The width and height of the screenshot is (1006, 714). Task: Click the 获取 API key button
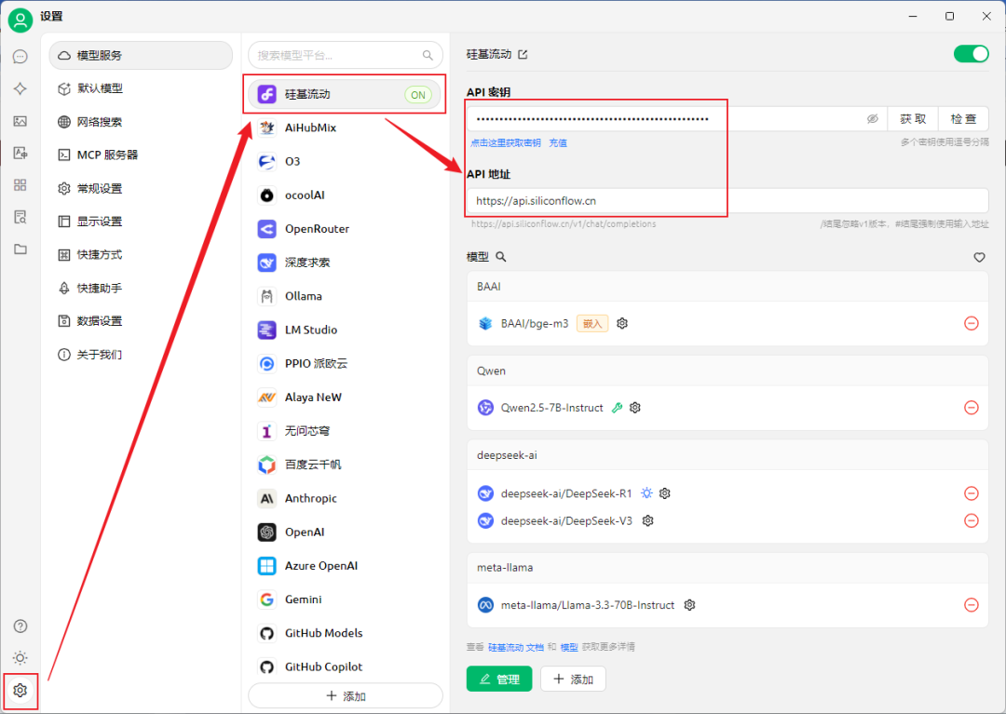click(912, 119)
